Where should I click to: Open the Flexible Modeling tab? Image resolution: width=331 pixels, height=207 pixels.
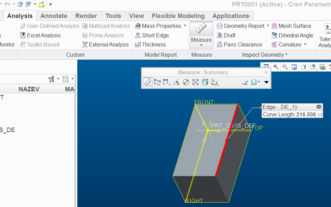(178, 16)
